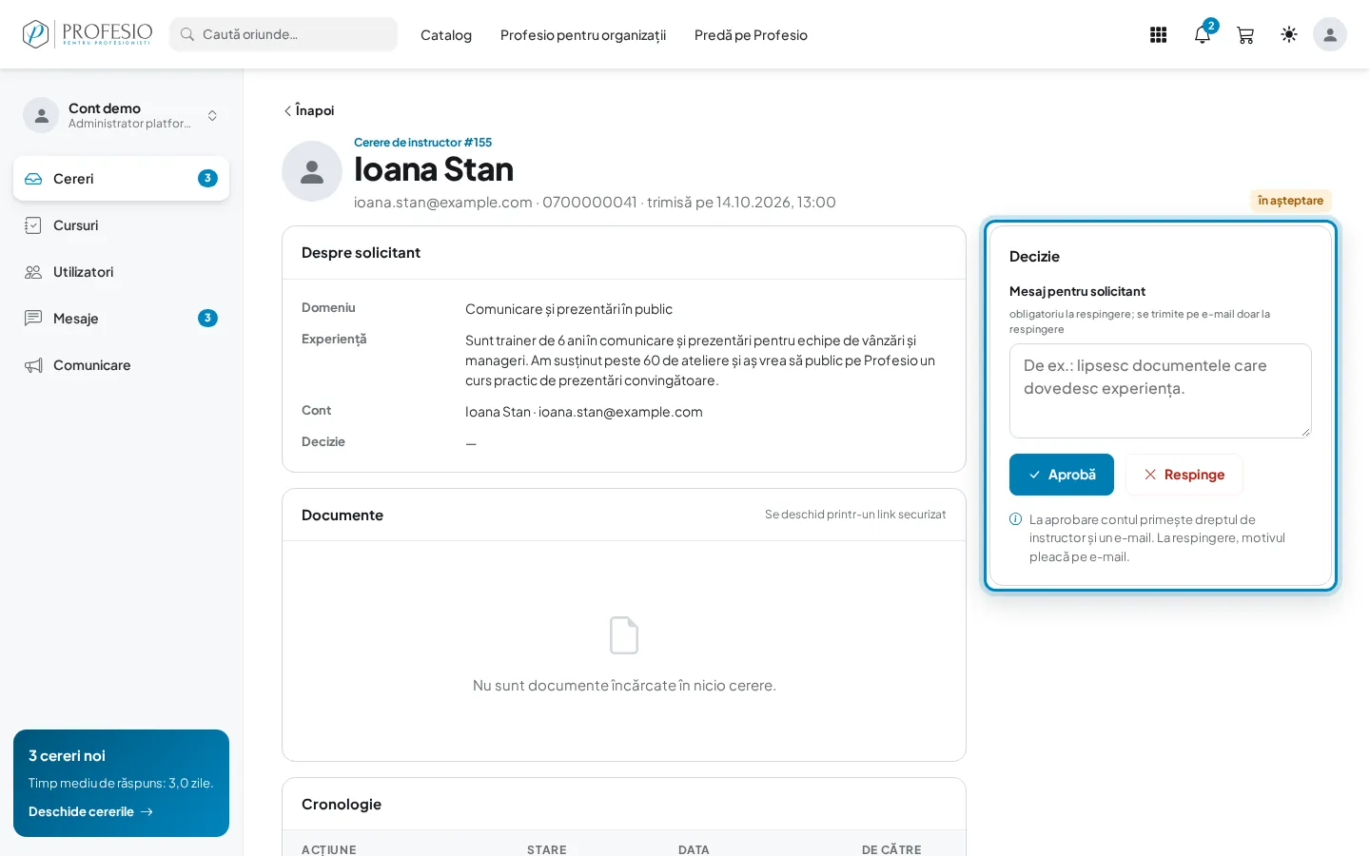Expand the Cont demo account switcher
This screenshot has width=1370, height=856.
tap(121, 115)
